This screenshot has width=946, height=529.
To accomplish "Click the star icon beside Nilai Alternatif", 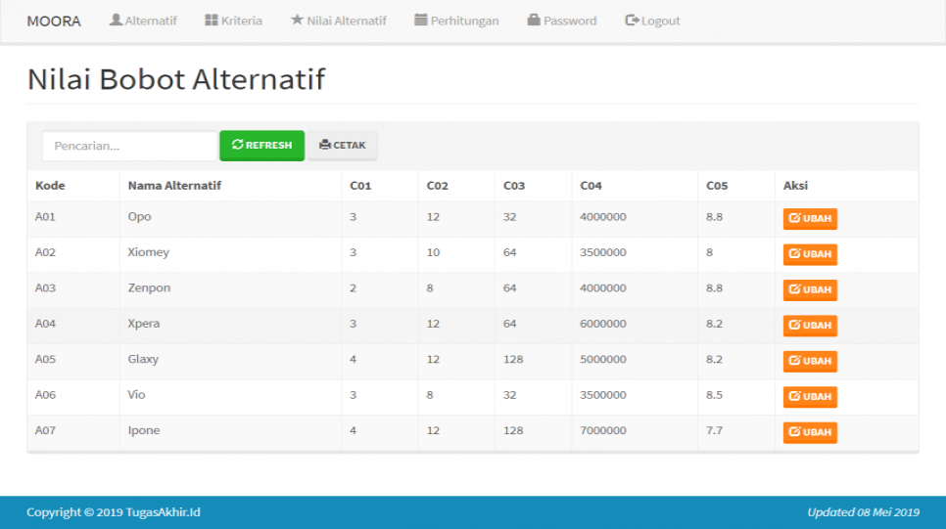I will 297,20.
